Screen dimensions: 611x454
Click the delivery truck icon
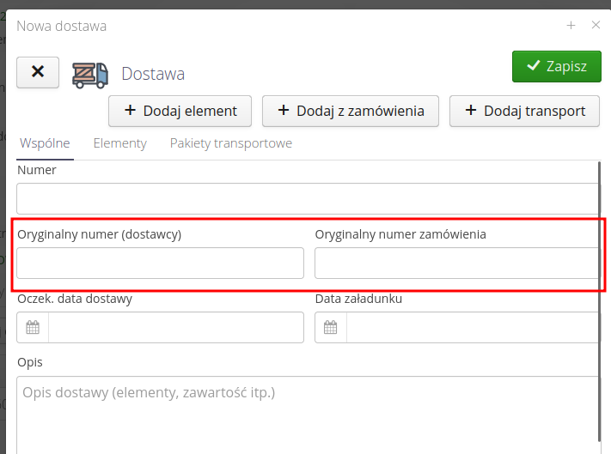click(x=89, y=75)
